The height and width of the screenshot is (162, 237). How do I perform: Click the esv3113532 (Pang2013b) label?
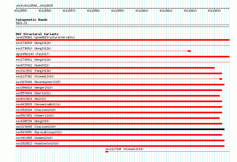click(x=34, y=71)
